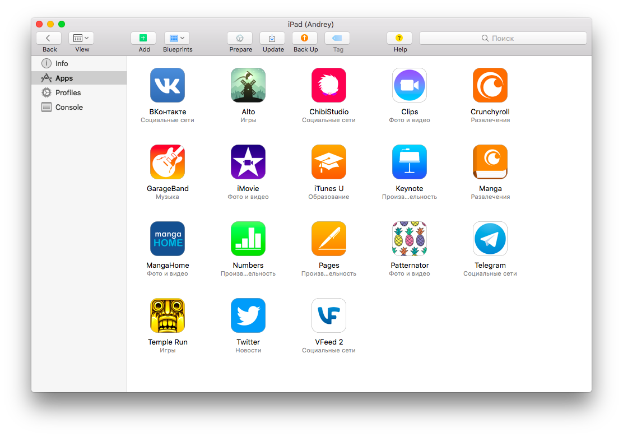Select the Patternator app icon
Image resolution: width=623 pixels, height=437 pixels.
[409, 238]
